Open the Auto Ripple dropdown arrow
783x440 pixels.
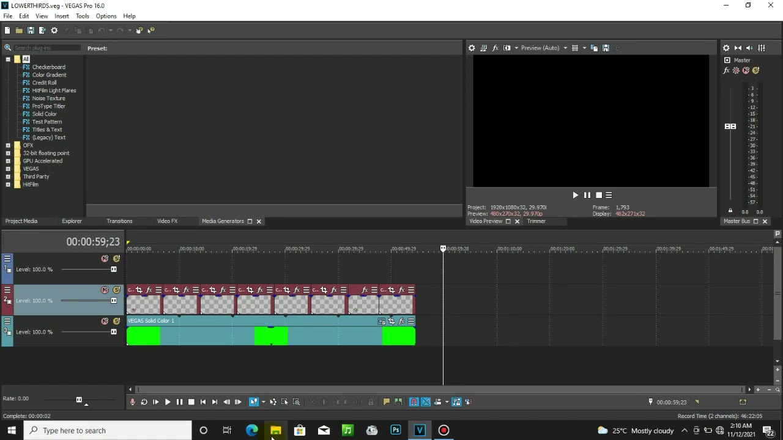coord(447,402)
